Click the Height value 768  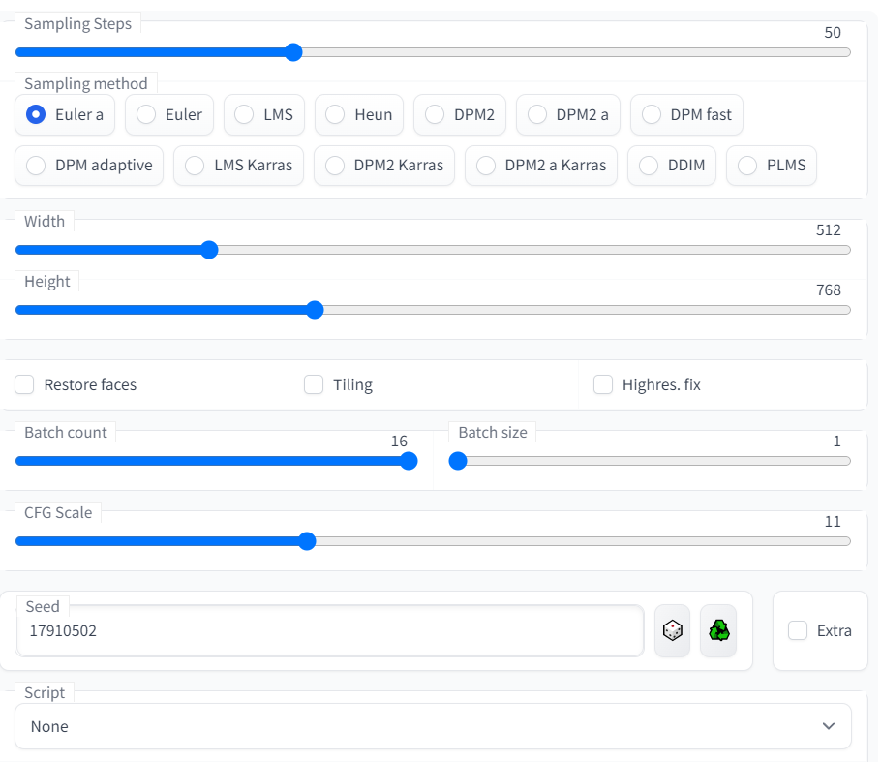click(x=828, y=290)
